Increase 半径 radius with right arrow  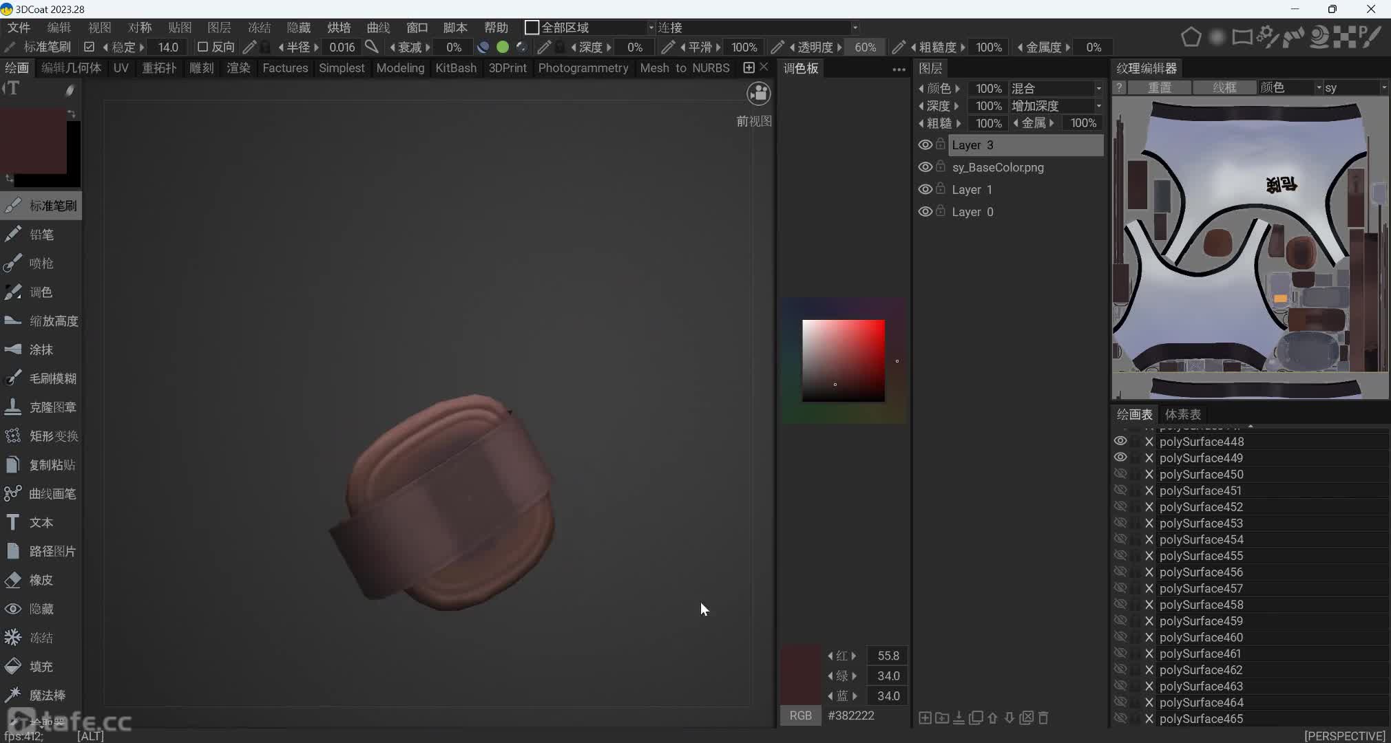tap(316, 47)
